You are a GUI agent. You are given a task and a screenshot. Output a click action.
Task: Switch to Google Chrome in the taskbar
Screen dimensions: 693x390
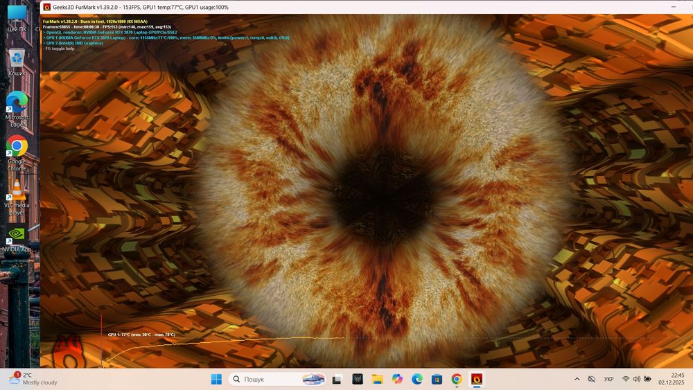(x=457, y=379)
